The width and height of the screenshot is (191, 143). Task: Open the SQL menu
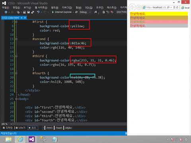89,8
